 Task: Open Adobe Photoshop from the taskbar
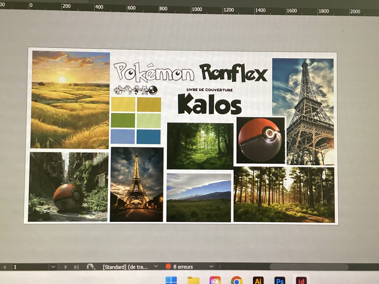(280, 281)
